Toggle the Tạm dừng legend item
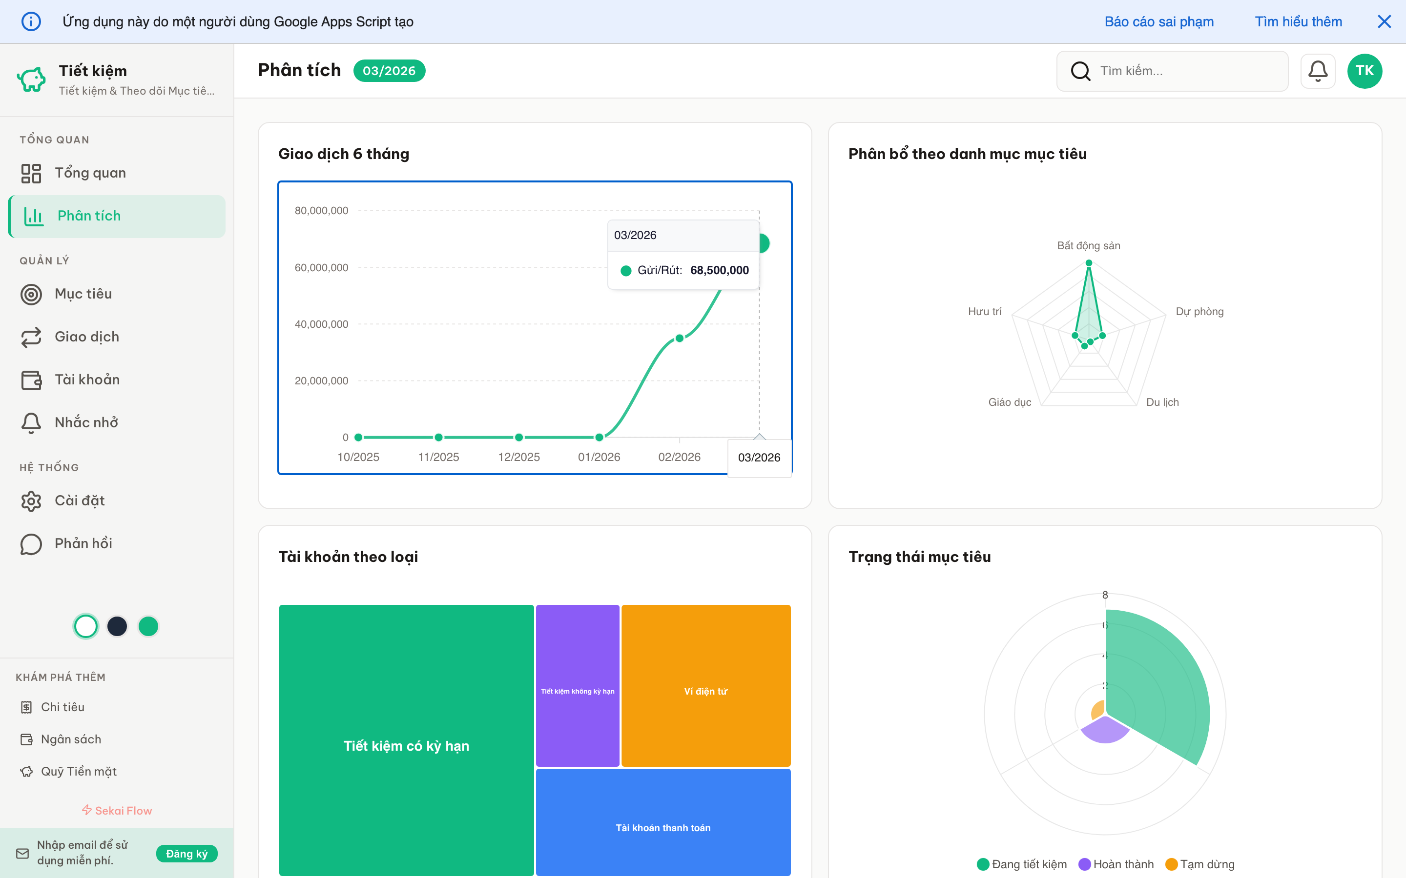Screen dimensions: 1406x878 click(x=1200, y=864)
